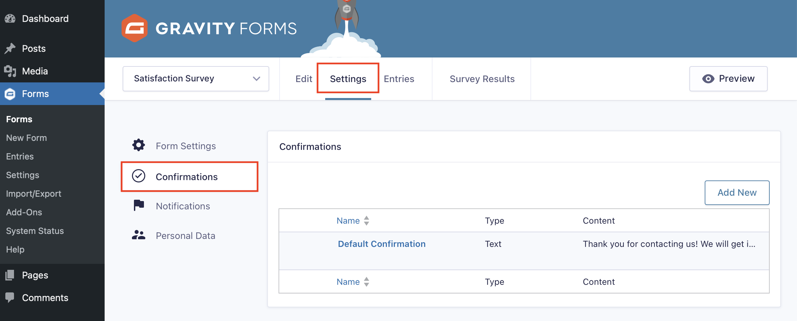This screenshot has width=797, height=321.
Task: Click the Pages icon in sidebar
Action: (x=10, y=275)
